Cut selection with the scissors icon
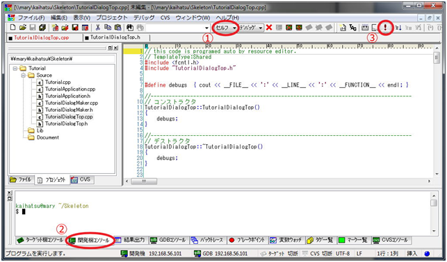Screen dimensions: 447x262 [98, 28]
